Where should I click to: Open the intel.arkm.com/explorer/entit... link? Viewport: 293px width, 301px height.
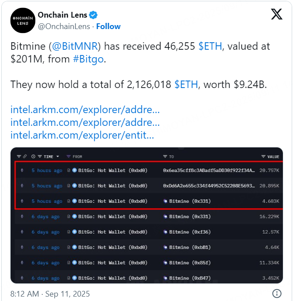(x=82, y=135)
